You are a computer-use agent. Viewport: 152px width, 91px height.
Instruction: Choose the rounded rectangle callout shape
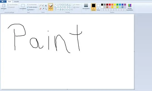[65, 9]
